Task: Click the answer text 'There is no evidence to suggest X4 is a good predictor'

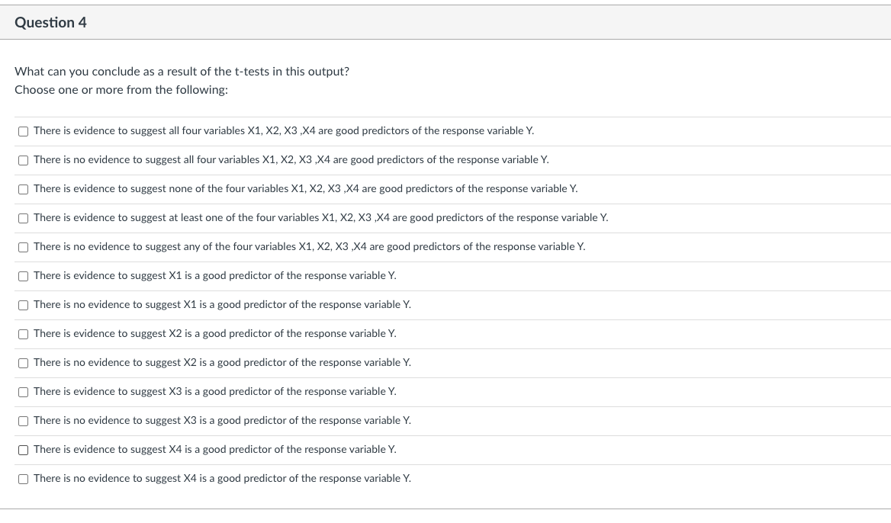Action: (x=222, y=479)
